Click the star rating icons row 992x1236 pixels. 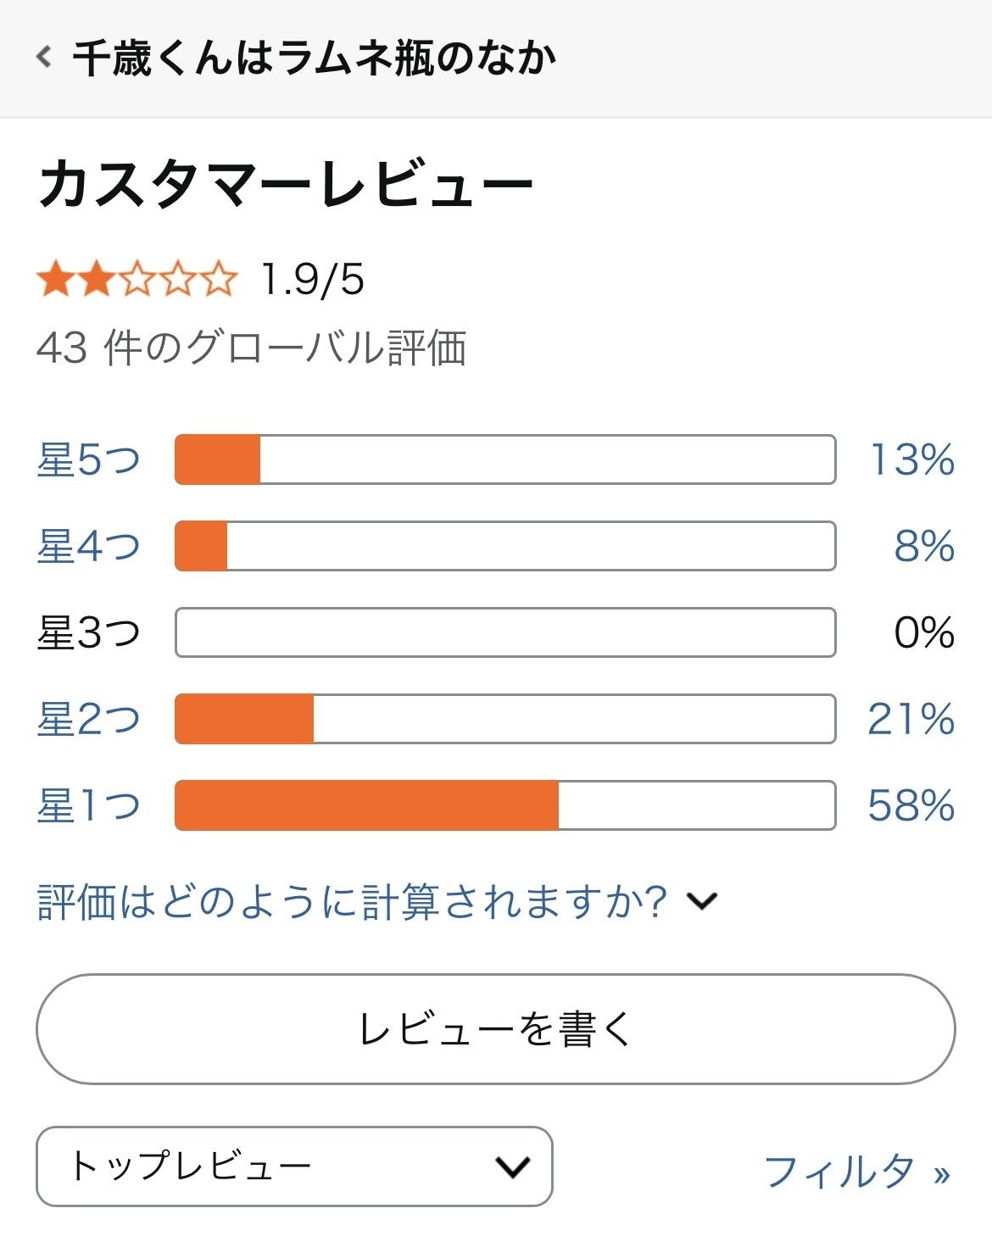pos(137,279)
